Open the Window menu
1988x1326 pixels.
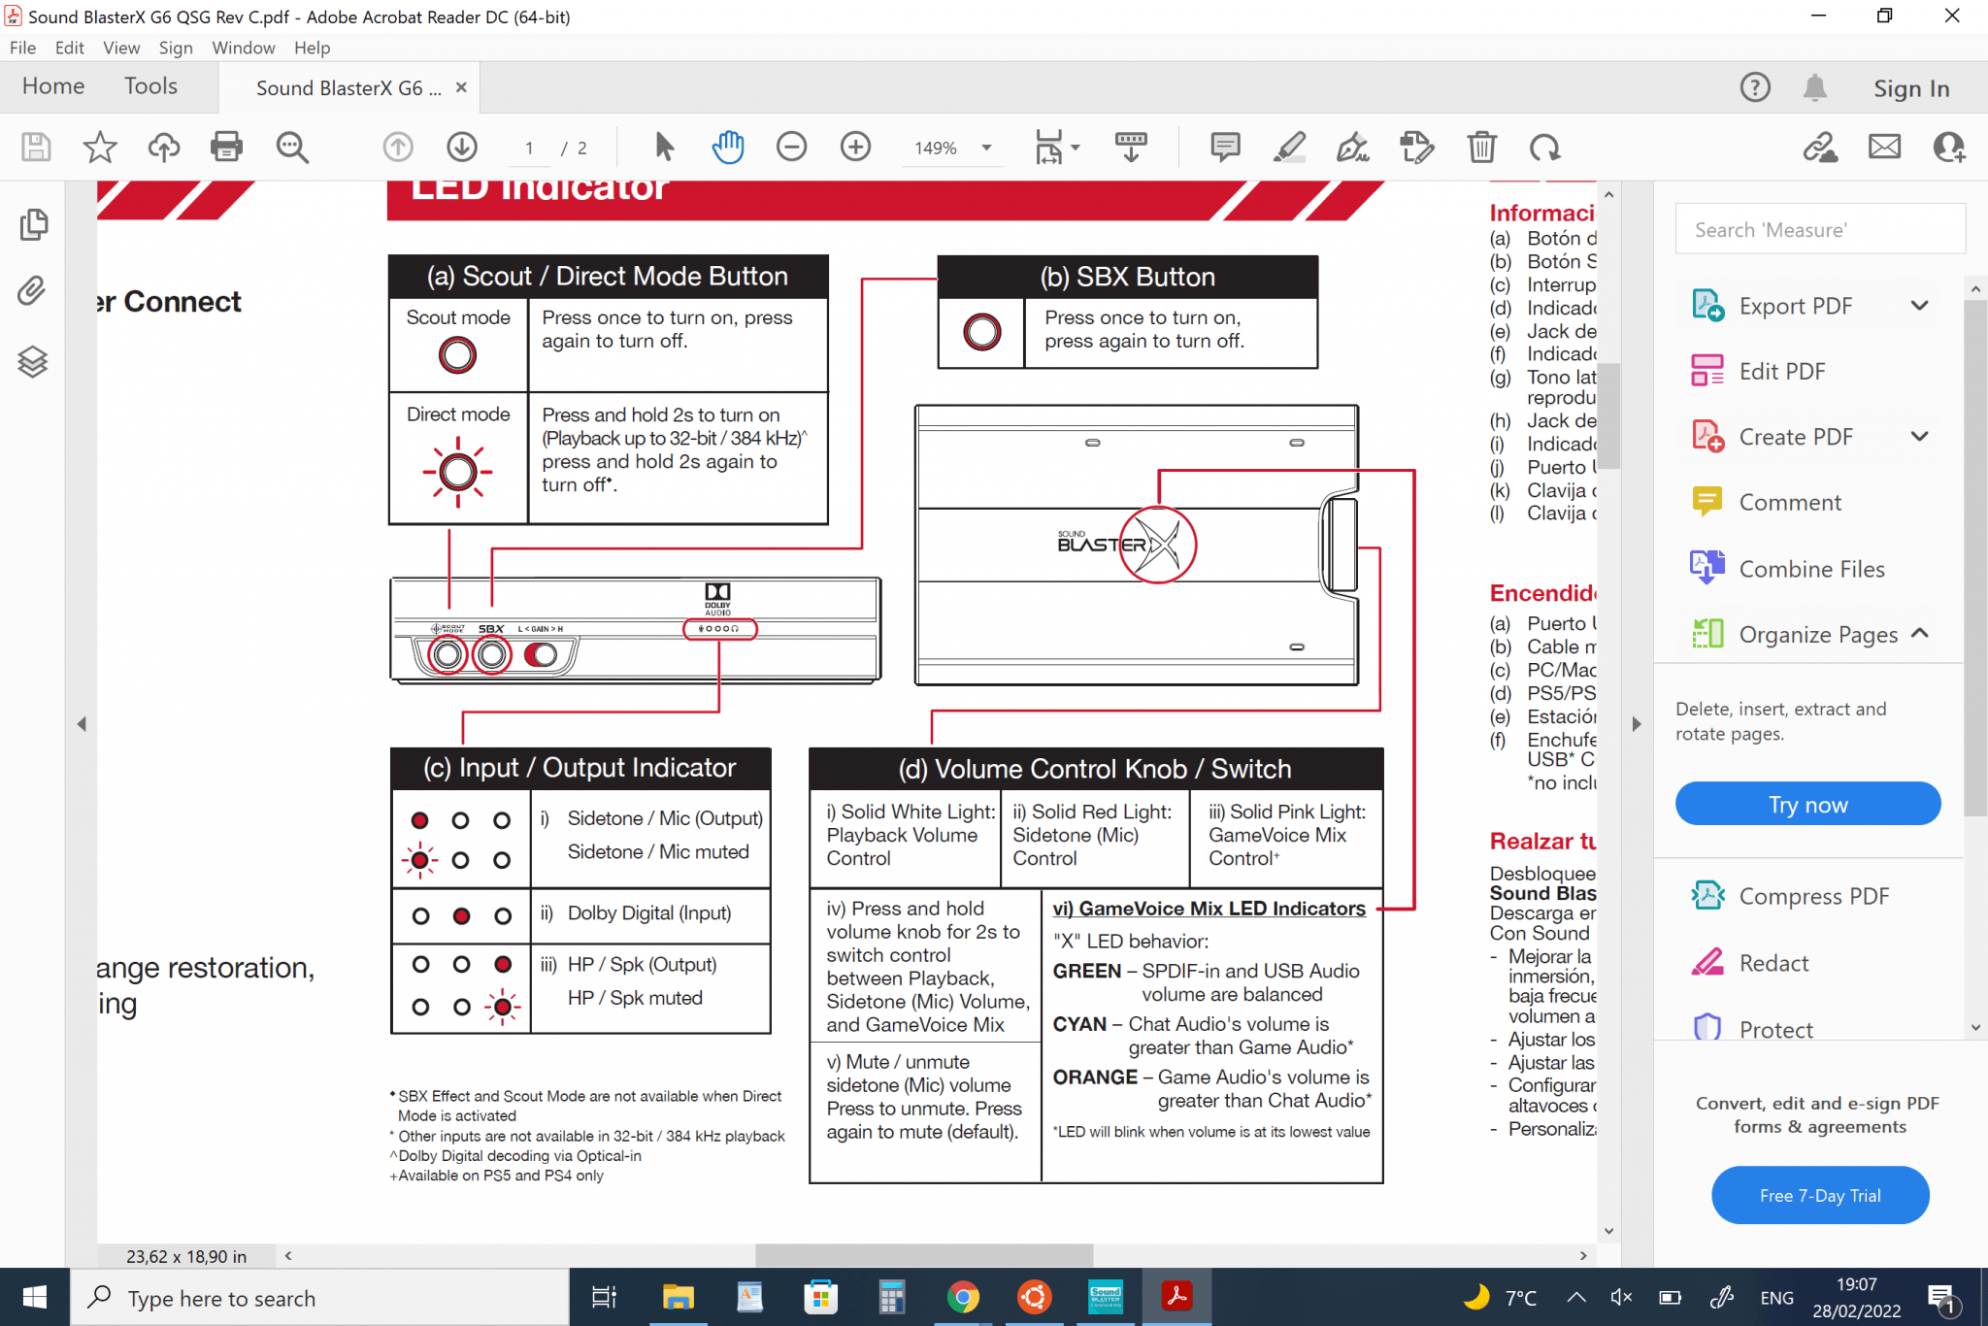tap(244, 48)
